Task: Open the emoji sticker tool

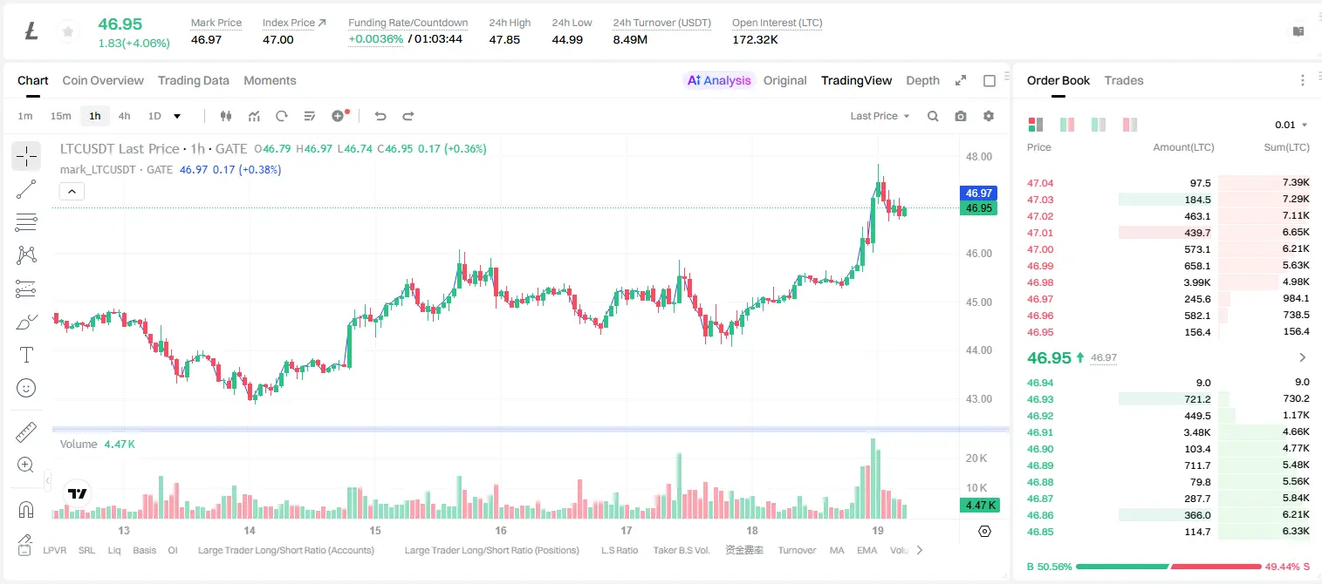Action: (26, 388)
